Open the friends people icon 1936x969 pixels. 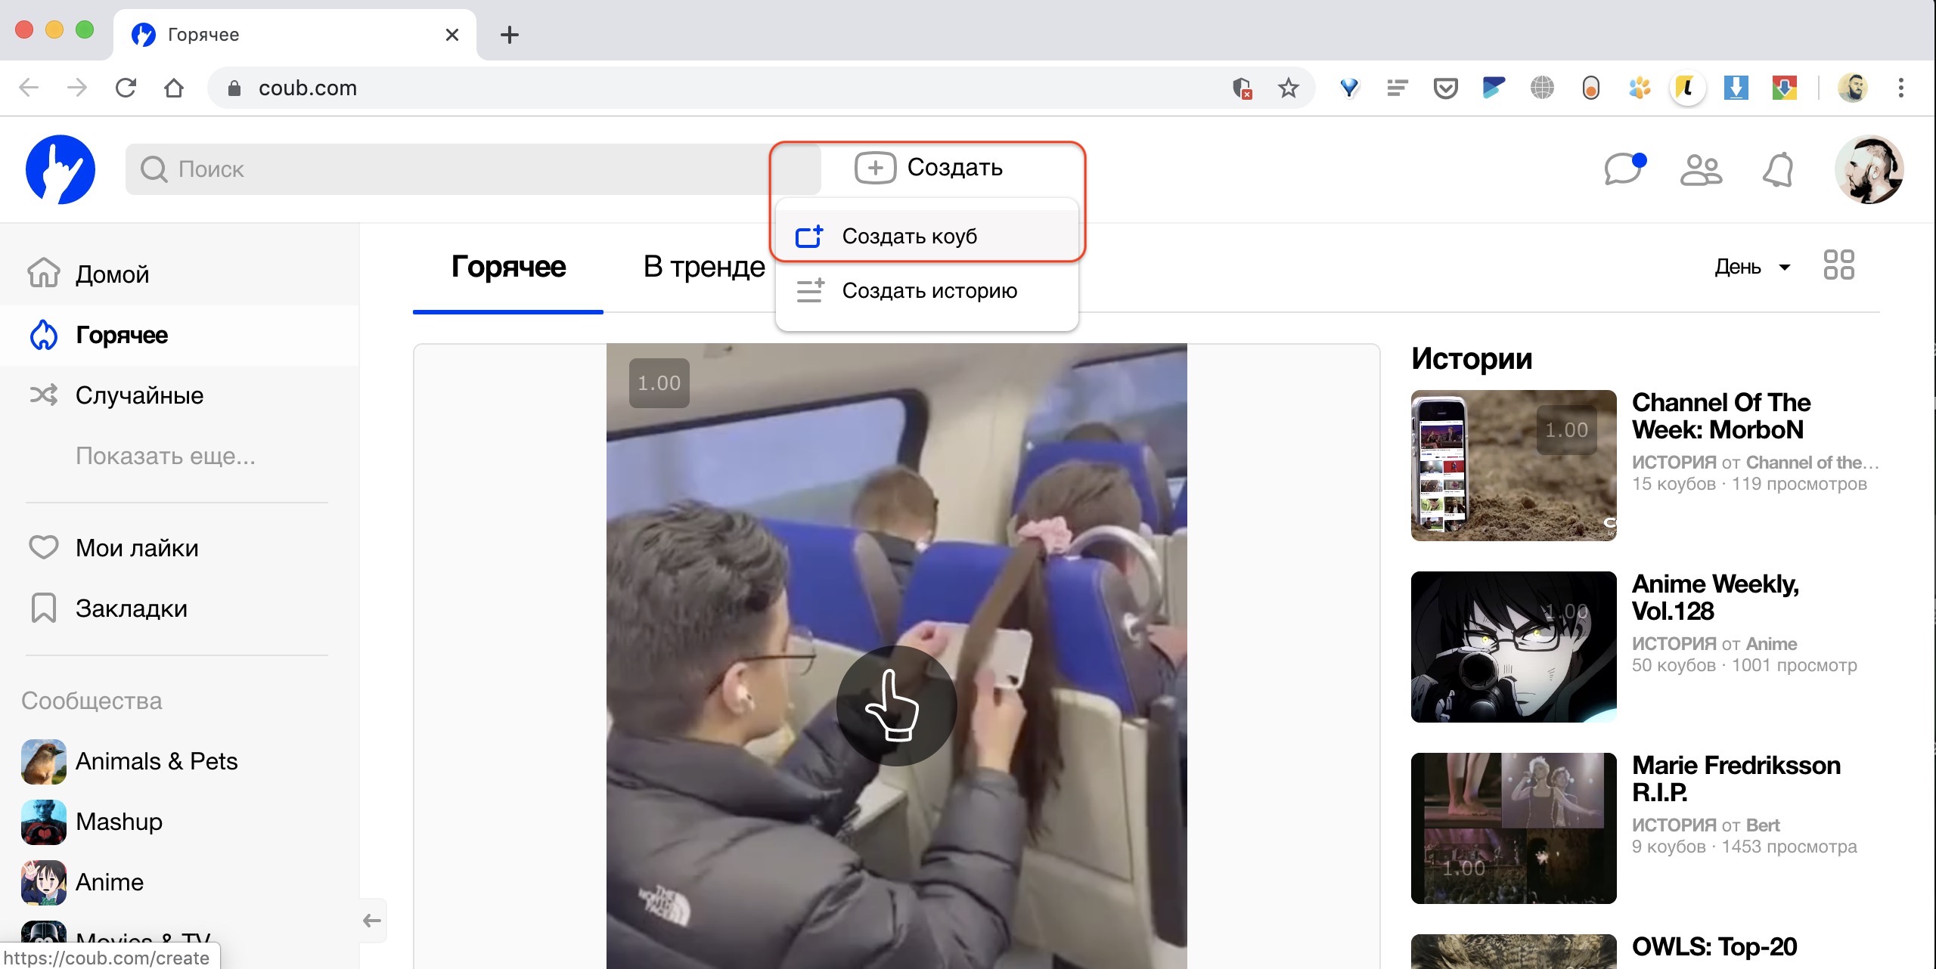click(1701, 169)
